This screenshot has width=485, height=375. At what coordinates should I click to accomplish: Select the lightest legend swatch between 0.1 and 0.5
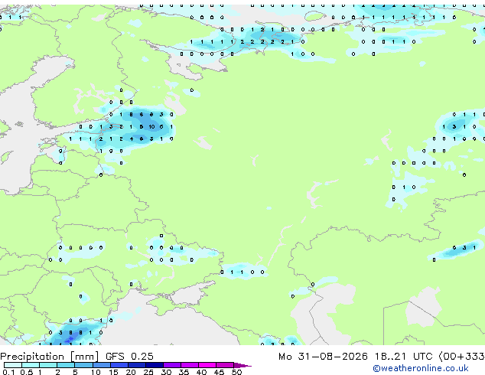click(13, 365)
